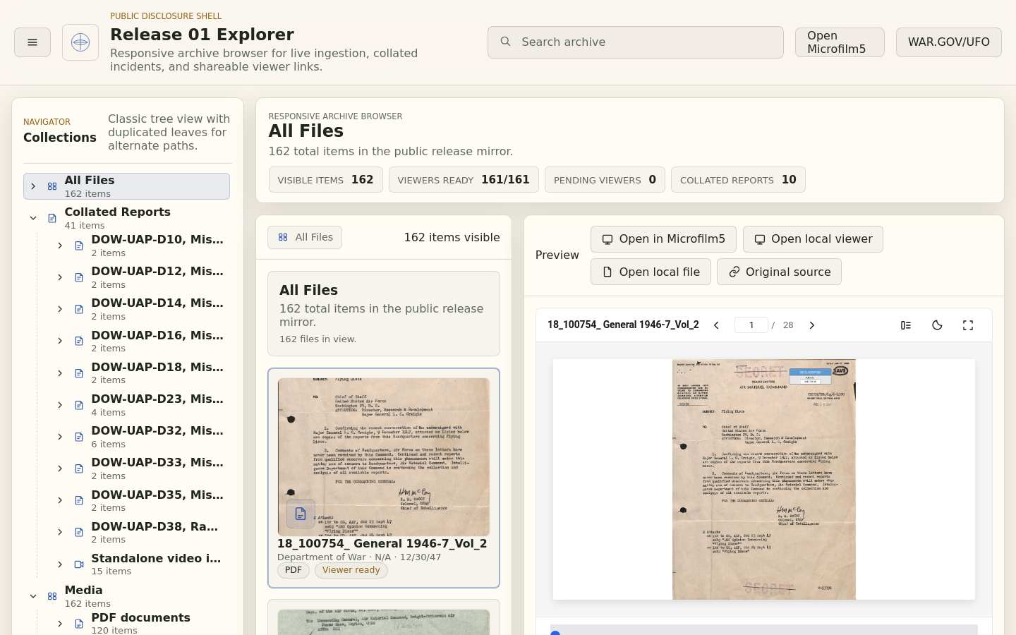
Task: Expand the DOW-UAP-D10 report
Action: [60, 246]
